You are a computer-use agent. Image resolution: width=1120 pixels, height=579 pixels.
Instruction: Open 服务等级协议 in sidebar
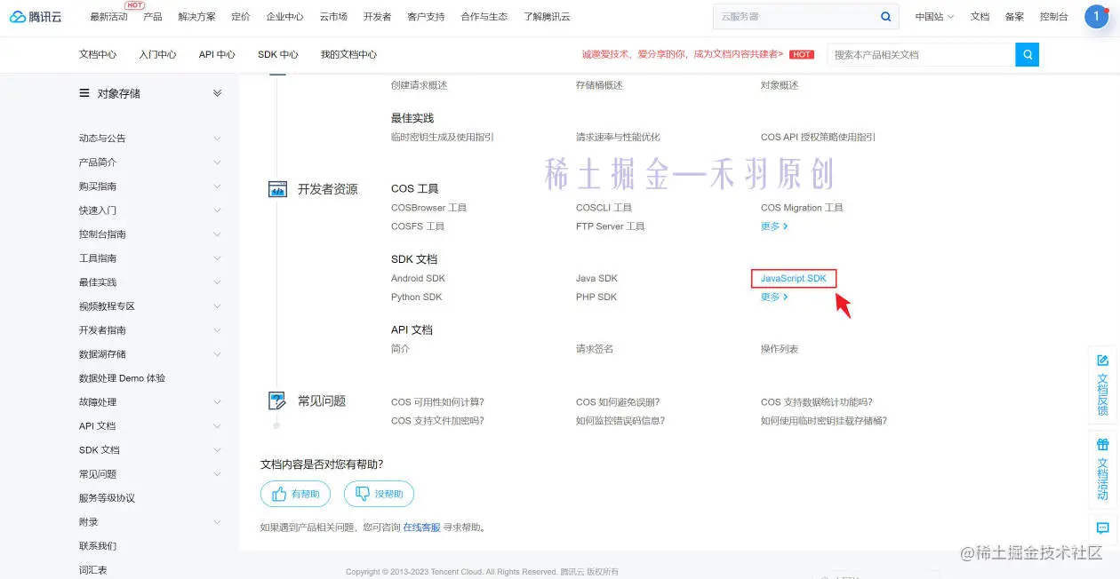(107, 498)
